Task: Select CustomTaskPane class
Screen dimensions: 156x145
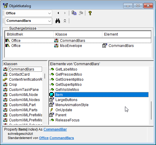Action: point(24,90)
